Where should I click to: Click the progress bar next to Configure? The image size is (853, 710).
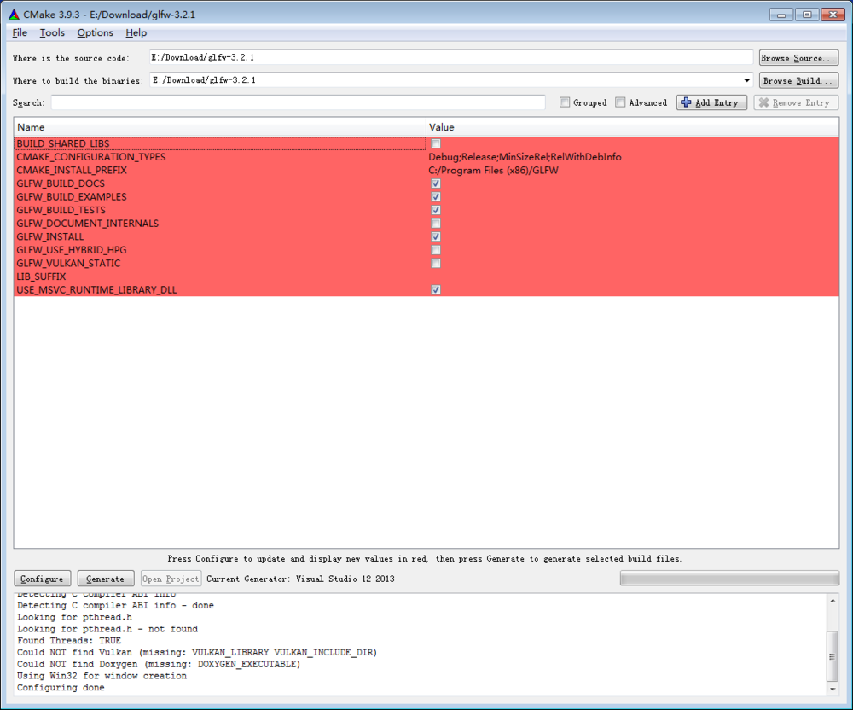tap(729, 578)
